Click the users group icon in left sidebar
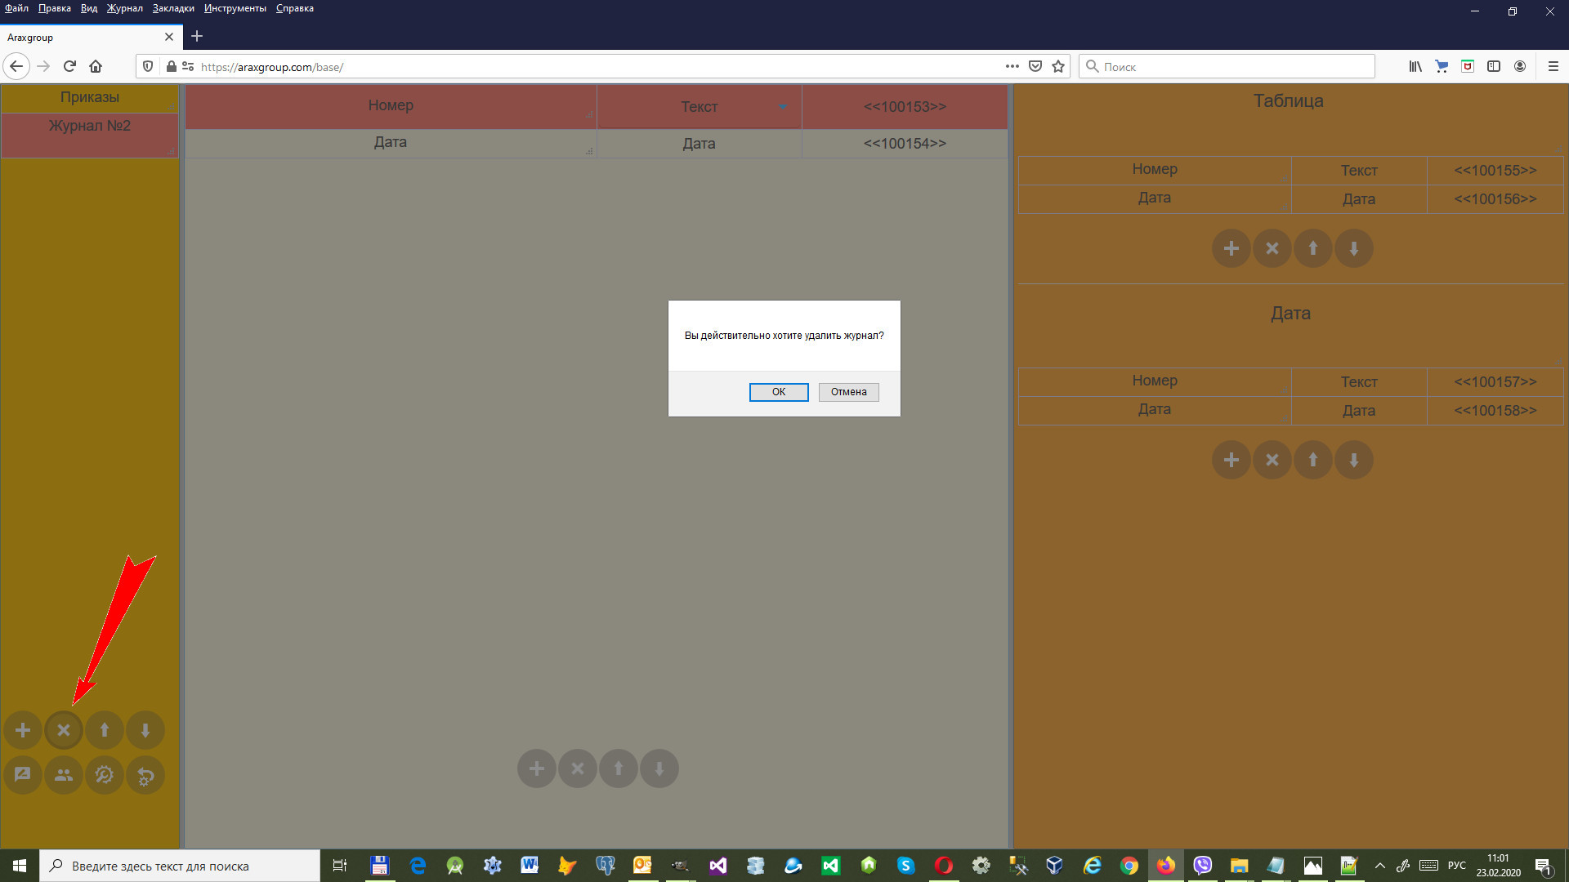1569x882 pixels. pyautogui.click(x=64, y=775)
